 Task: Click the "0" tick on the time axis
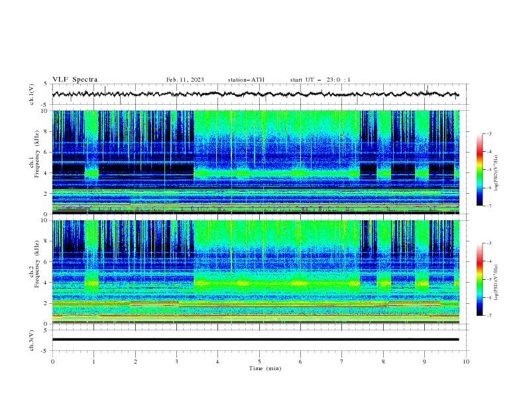52,362
